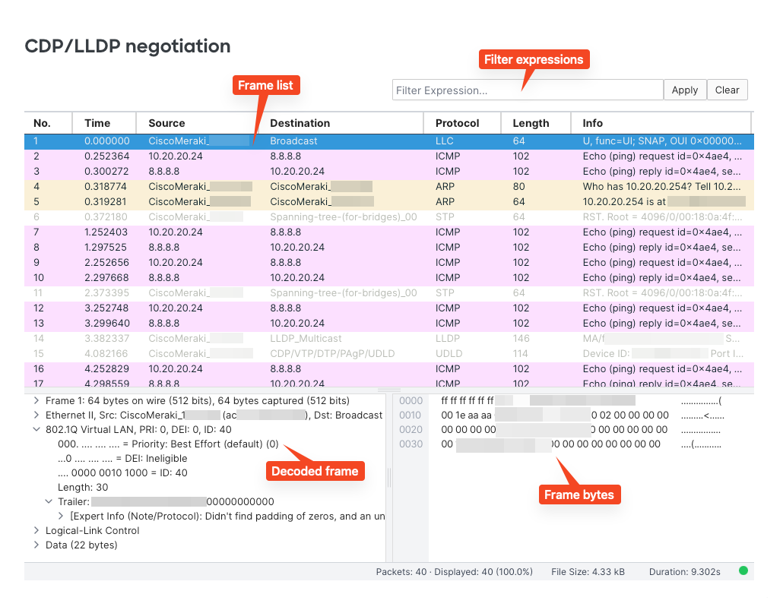Click the vertical splitter between decoded frame and bytes
The image size is (783, 613).
coord(388,477)
